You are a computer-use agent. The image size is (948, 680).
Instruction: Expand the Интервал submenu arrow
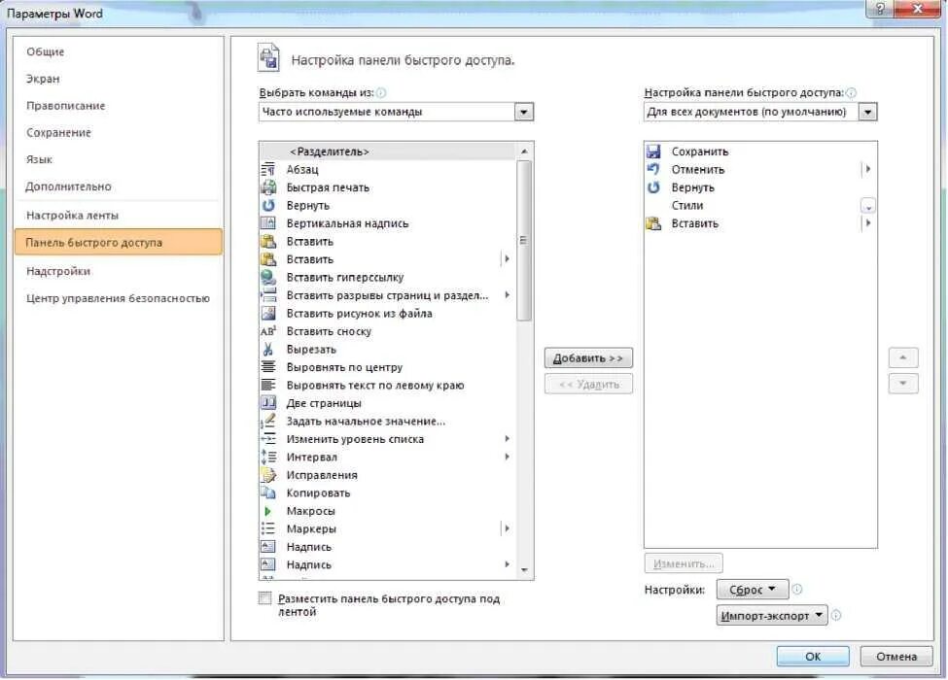point(508,457)
